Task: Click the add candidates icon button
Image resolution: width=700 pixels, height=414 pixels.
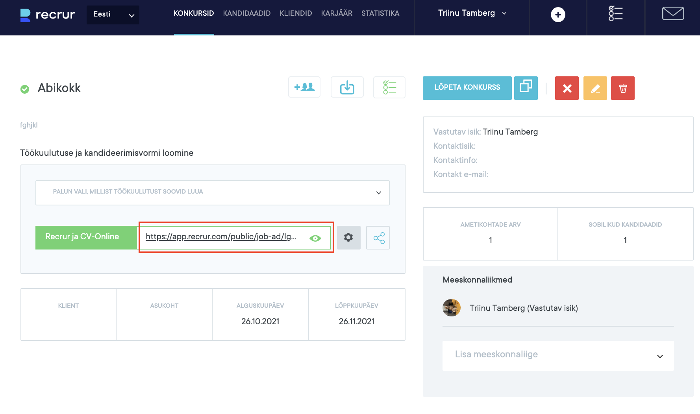Action: (x=304, y=87)
